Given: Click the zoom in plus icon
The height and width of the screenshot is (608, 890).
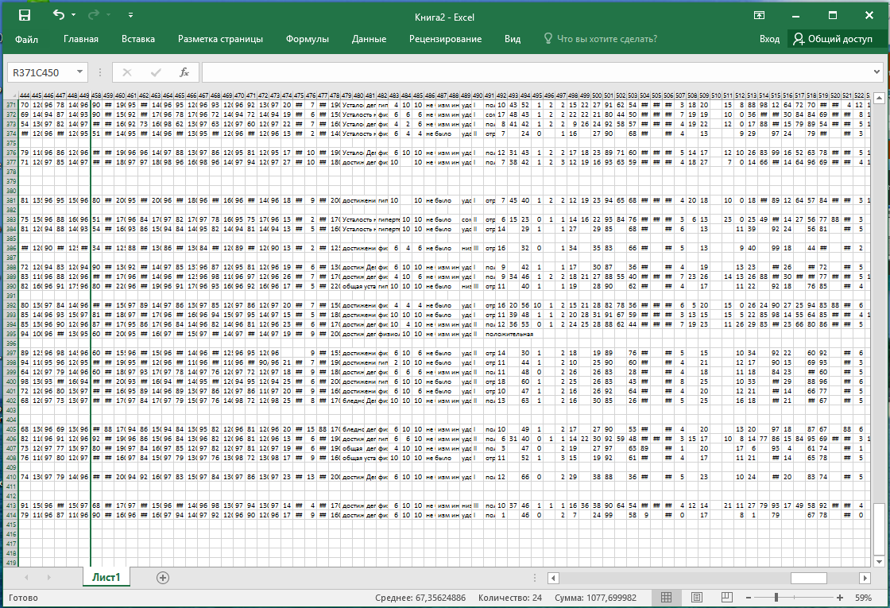Looking at the screenshot, I should [x=840, y=597].
